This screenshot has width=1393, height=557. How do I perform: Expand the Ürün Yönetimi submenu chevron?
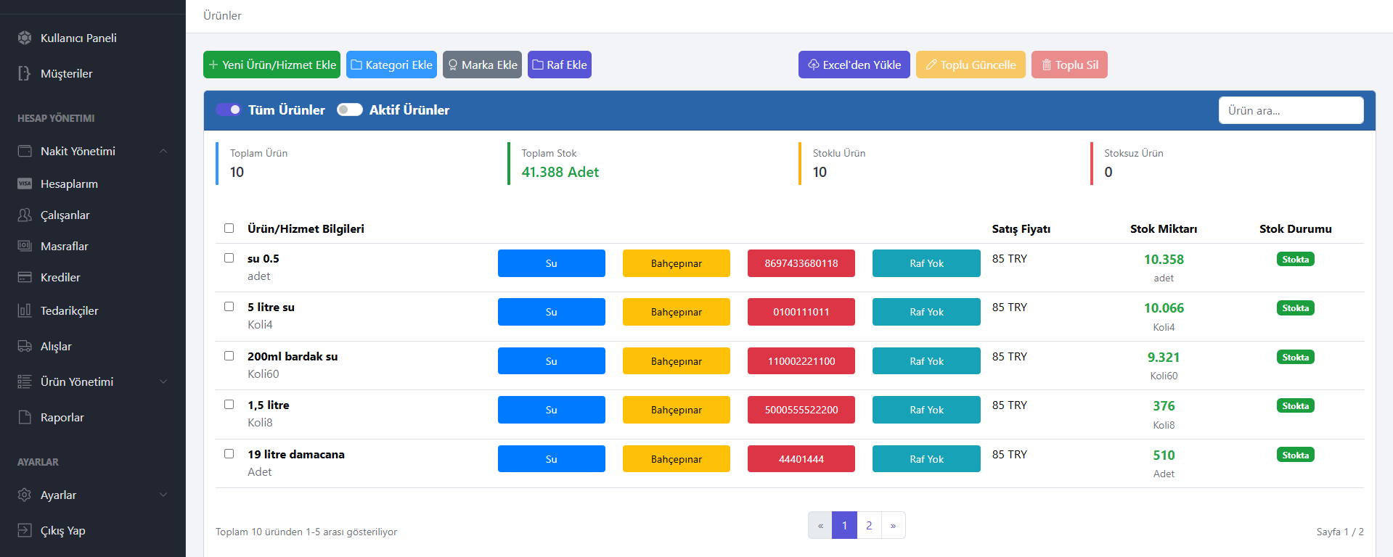(x=163, y=381)
